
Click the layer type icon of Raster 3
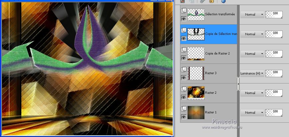point(184,70)
